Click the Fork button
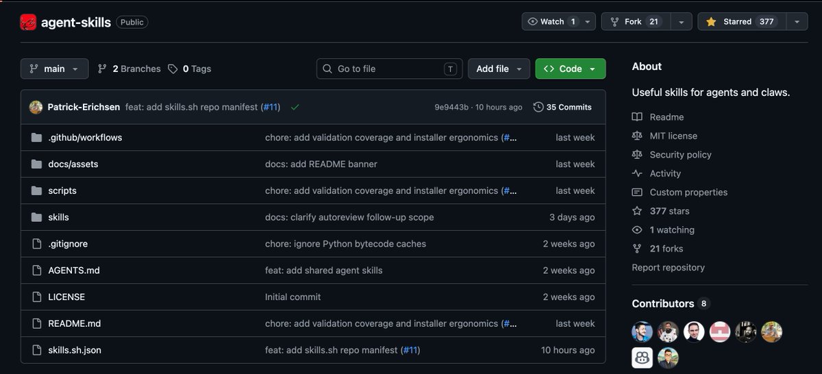822x374 pixels. pos(636,22)
